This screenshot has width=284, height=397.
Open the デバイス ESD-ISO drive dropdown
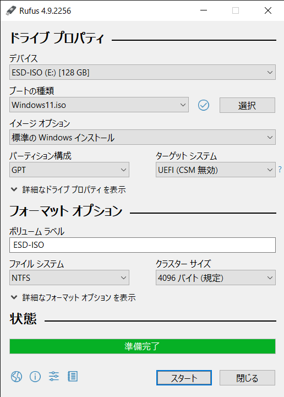point(143,73)
